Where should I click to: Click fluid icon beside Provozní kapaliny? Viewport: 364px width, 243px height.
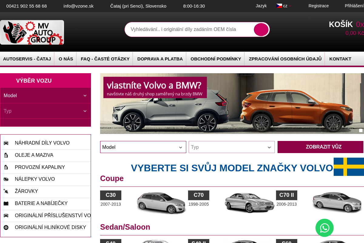[6, 167]
